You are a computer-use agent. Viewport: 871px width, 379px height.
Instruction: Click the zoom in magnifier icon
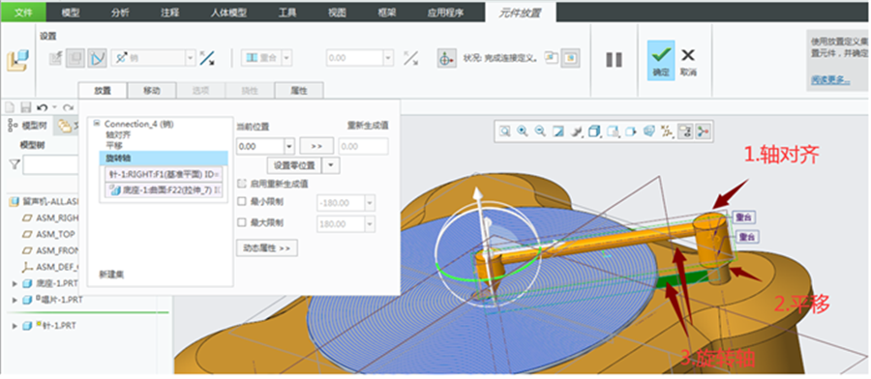pos(523,131)
